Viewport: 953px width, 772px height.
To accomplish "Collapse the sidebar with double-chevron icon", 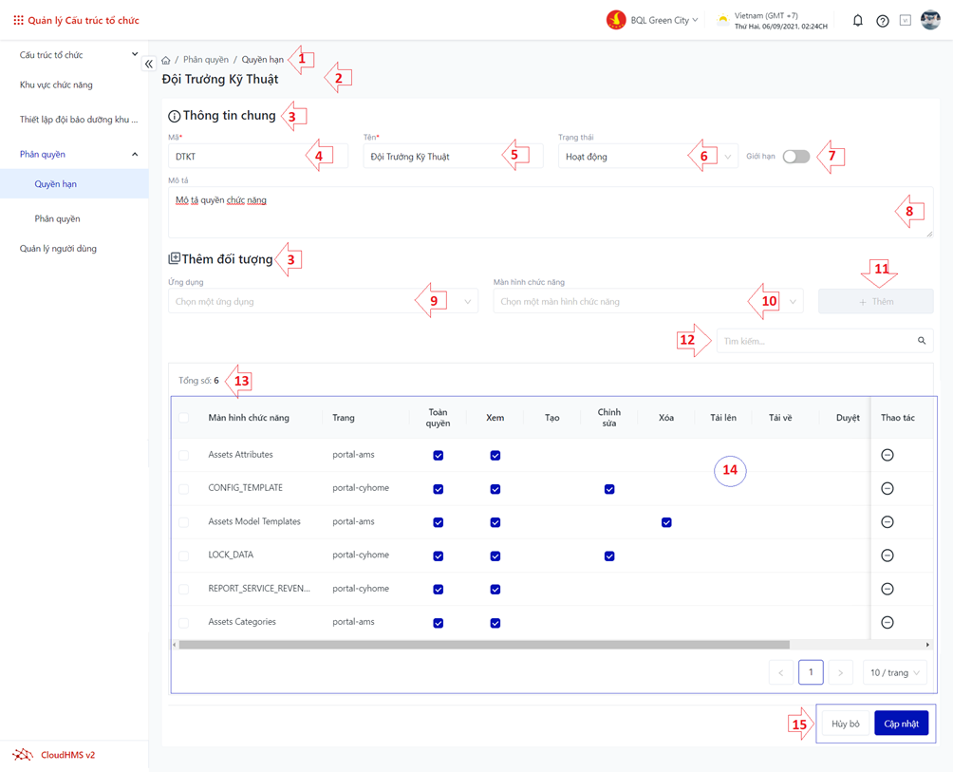I will tap(149, 64).
